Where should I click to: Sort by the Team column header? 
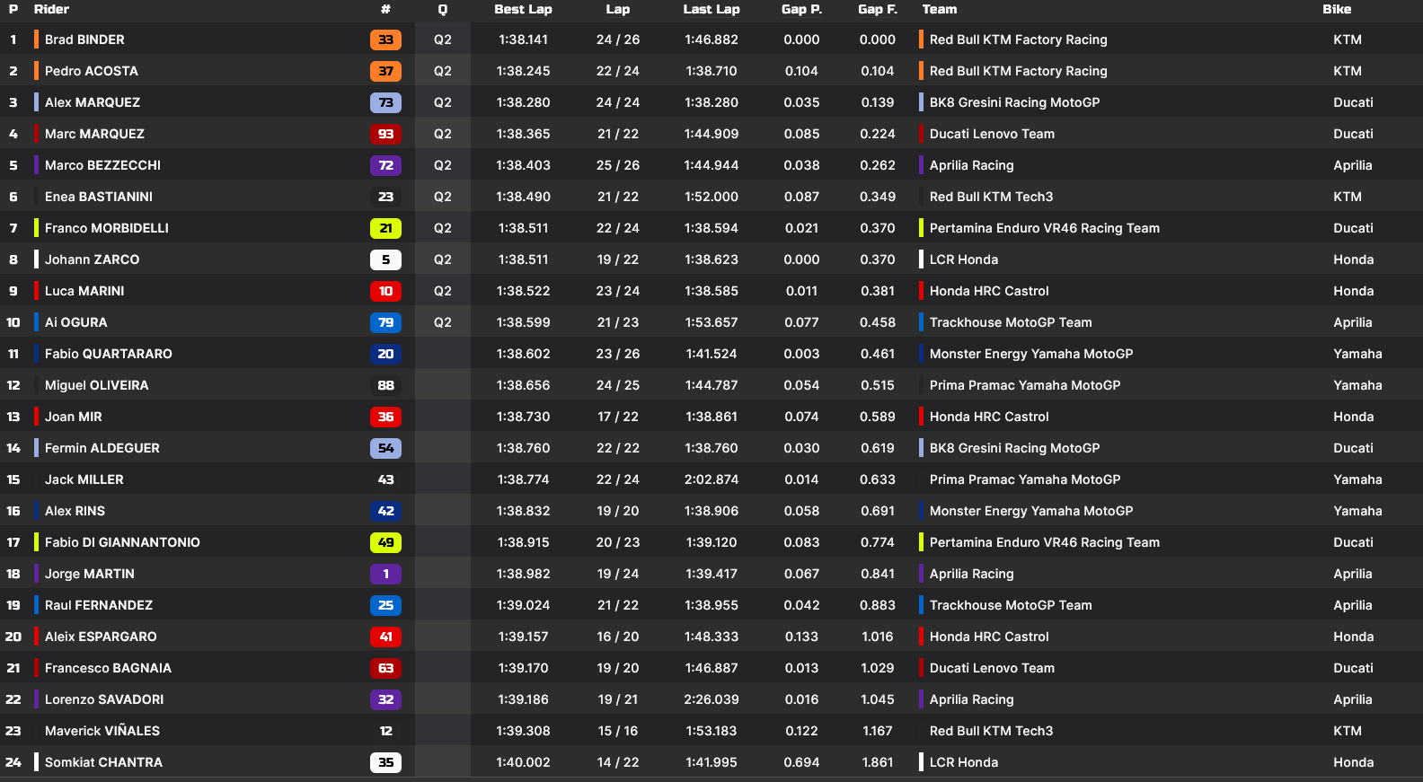tap(939, 9)
